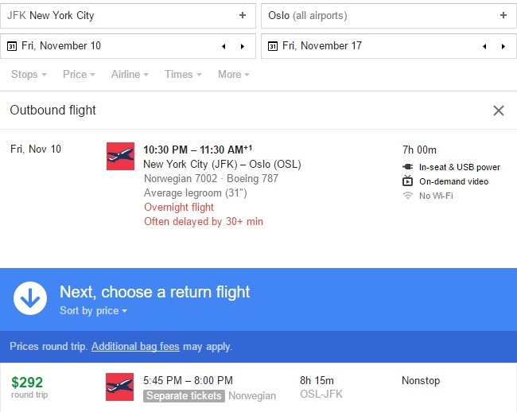
Task: Close the Outbound flight panel
Action: [499, 111]
